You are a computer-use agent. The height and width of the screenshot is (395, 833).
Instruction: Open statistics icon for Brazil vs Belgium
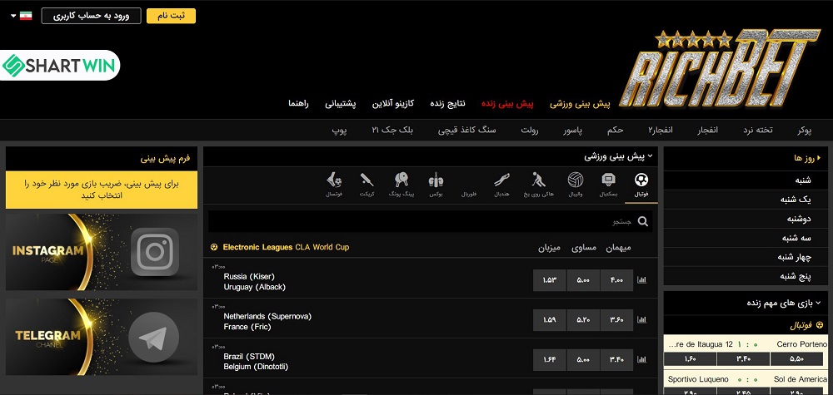pyautogui.click(x=641, y=360)
